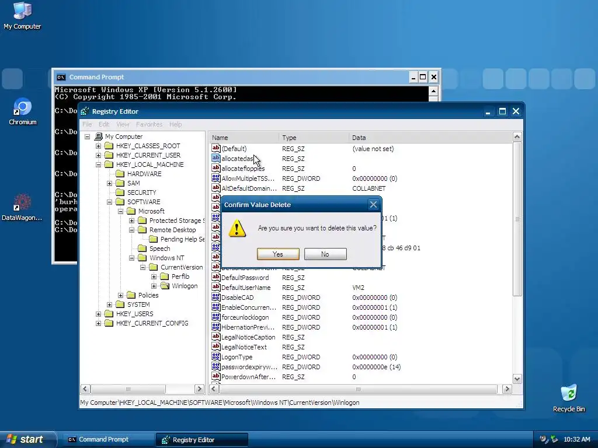Click values pane horizontal scroll left arrow
The width and height of the screenshot is (598, 448).
[x=214, y=388]
